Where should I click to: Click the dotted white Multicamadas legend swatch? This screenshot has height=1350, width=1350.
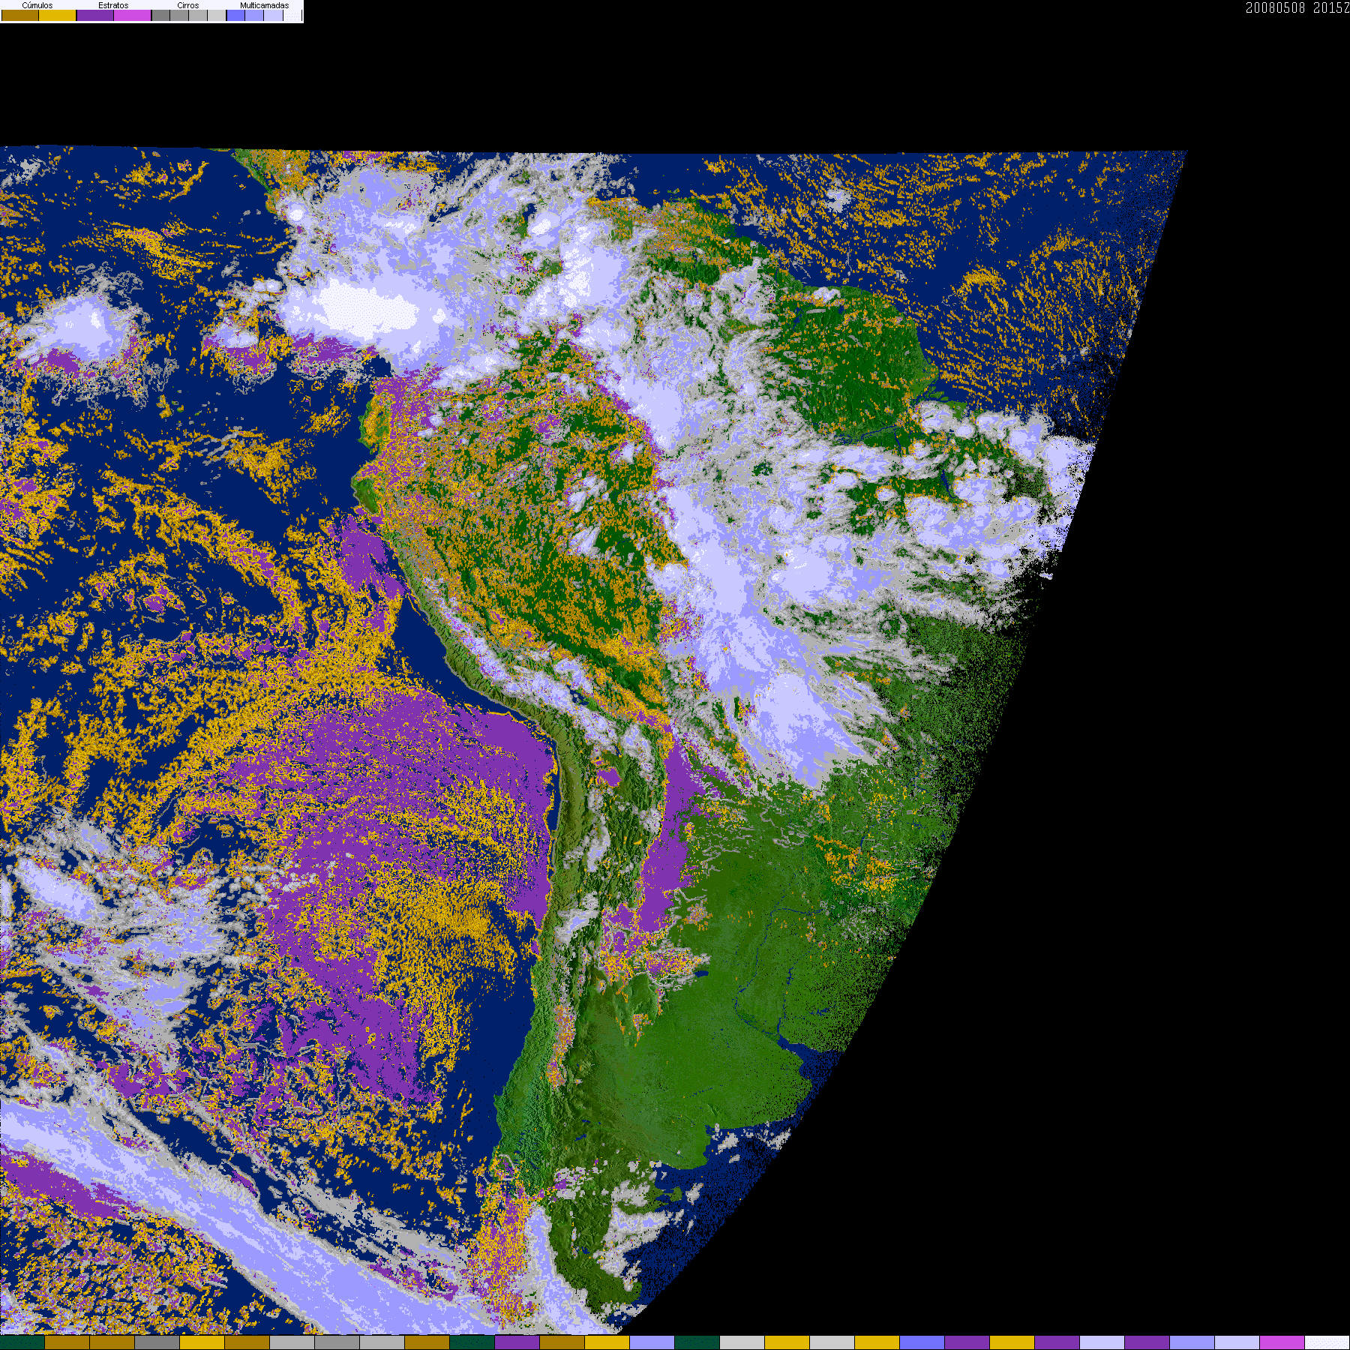tap(292, 15)
